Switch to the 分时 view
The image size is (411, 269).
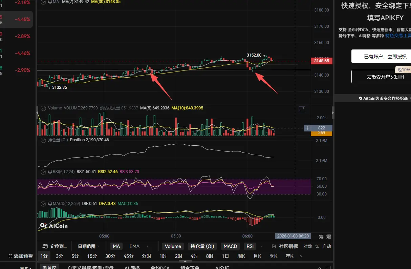(x=146, y=256)
